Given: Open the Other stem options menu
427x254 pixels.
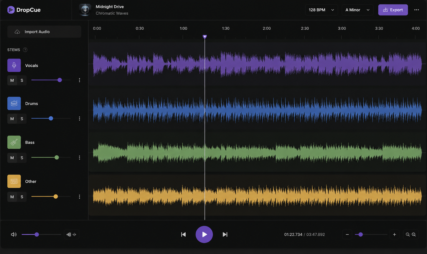Looking at the screenshot, I should pyautogui.click(x=79, y=197).
